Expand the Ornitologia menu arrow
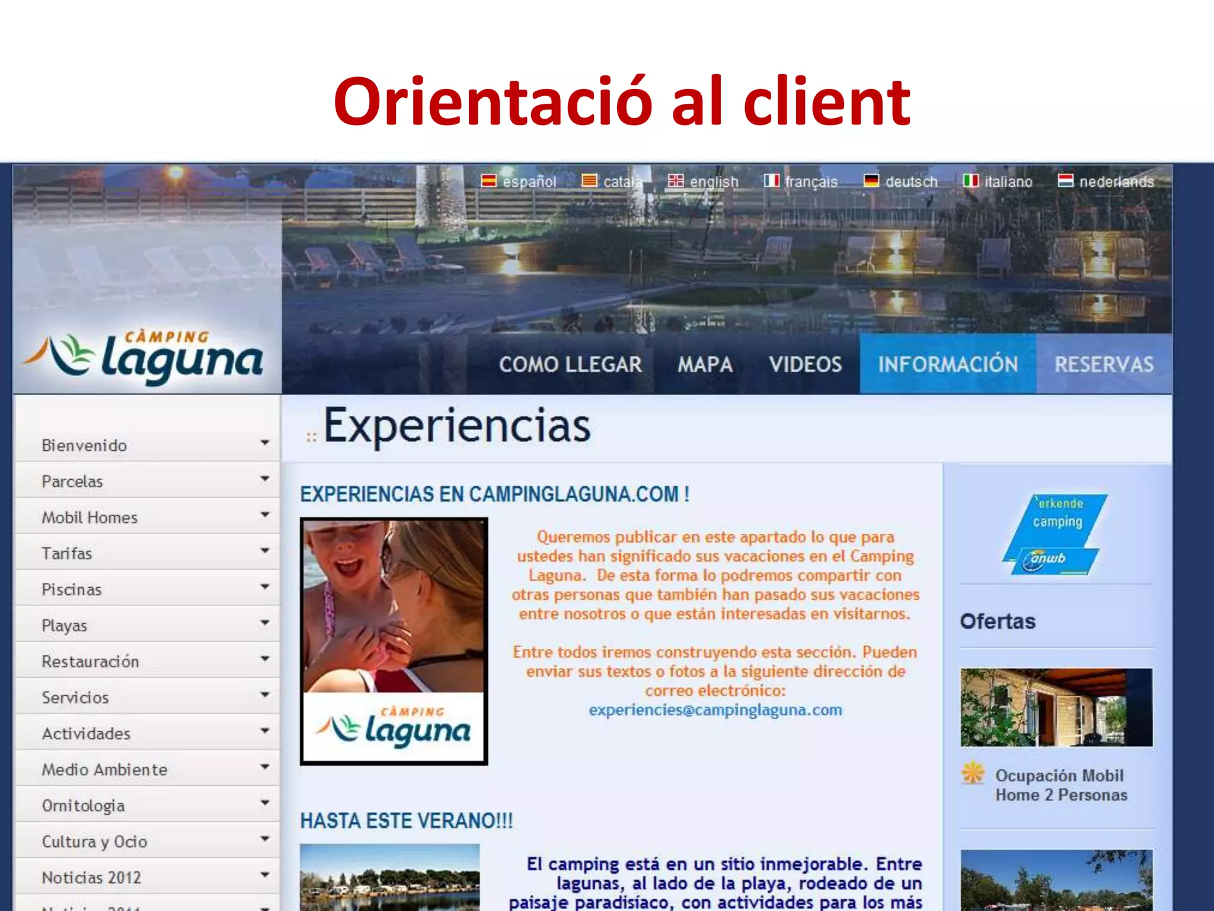The image size is (1214, 911). (x=265, y=802)
